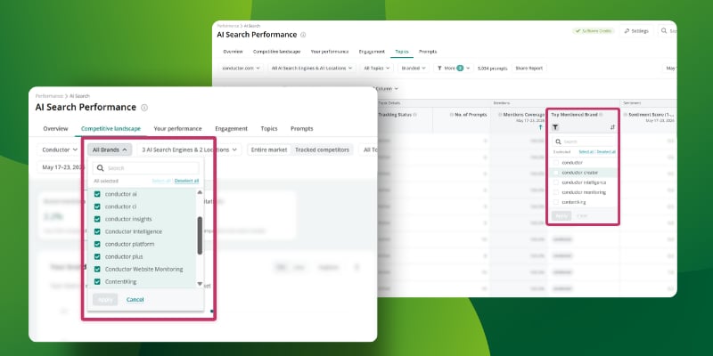Click info icon next to Tracking Status header
Screen dimensions: 713x356
pyautogui.click(x=414, y=115)
